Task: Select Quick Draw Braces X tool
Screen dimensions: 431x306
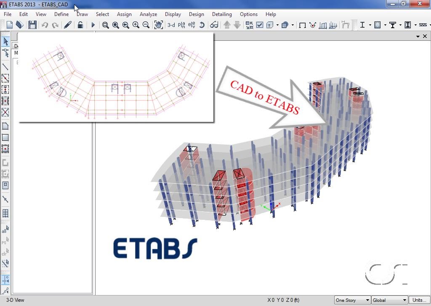Action: click(5, 112)
